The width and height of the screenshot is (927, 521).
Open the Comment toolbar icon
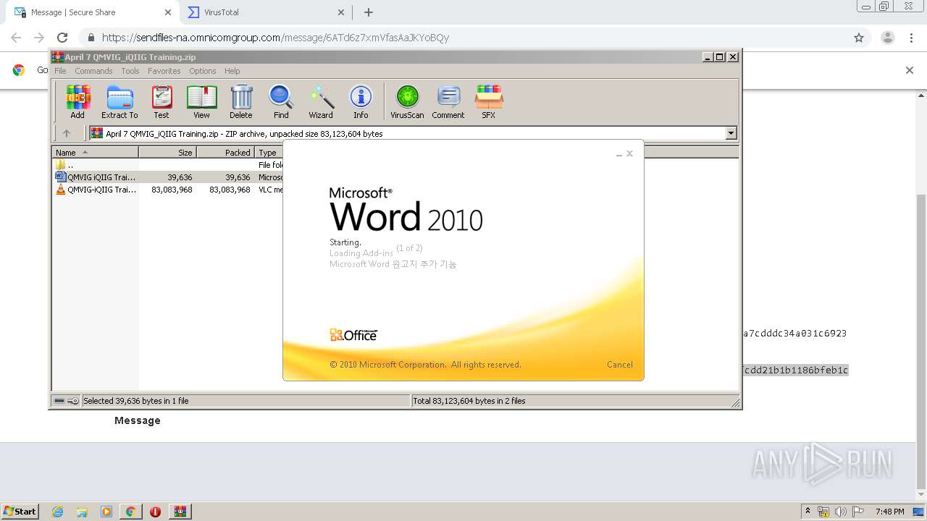pos(448,101)
